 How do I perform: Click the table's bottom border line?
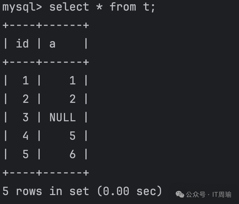click(46, 173)
